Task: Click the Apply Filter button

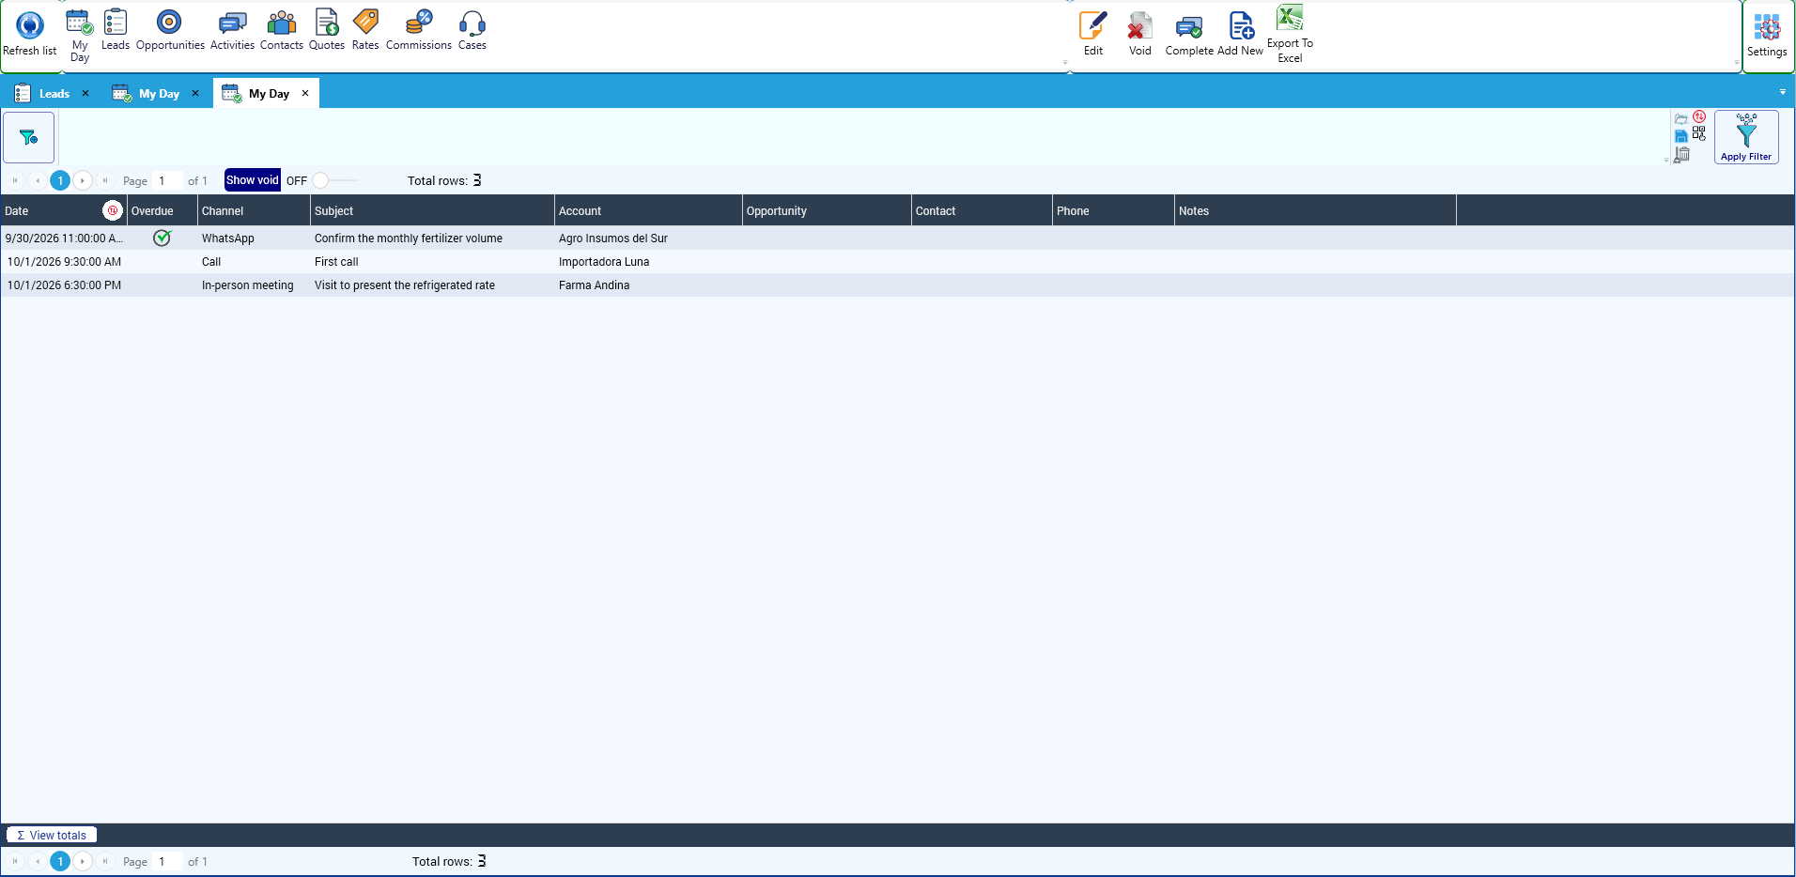Action: (1746, 137)
